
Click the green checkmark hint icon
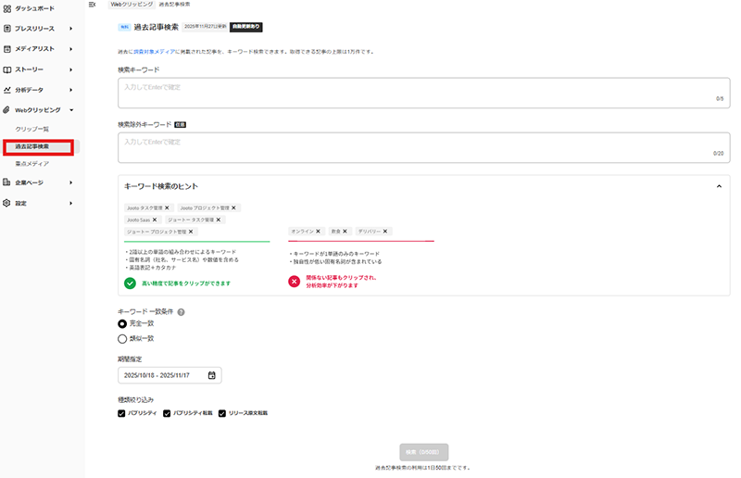pyautogui.click(x=130, y=283)
